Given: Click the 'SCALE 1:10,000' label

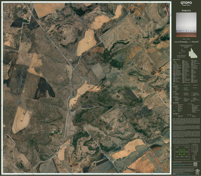Looking at the screenshot, I should click(186, 39).
